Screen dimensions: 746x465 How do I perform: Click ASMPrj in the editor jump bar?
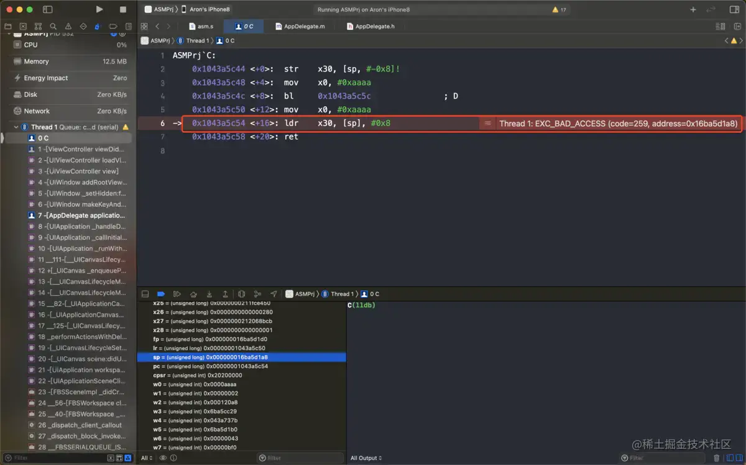[x=155, y=40]
